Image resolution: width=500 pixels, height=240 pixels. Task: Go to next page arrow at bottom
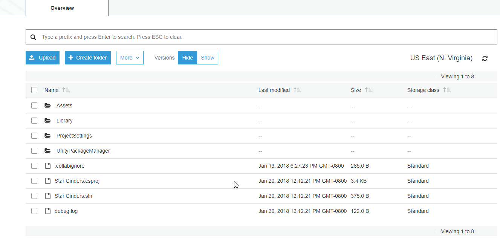point(479,231)
